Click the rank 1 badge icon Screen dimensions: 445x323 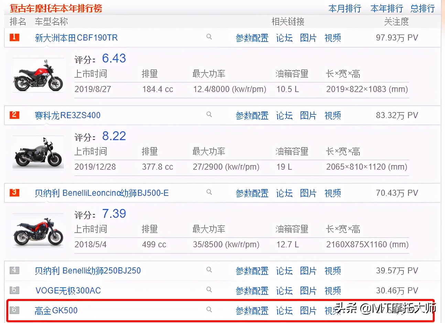(13, 37)
